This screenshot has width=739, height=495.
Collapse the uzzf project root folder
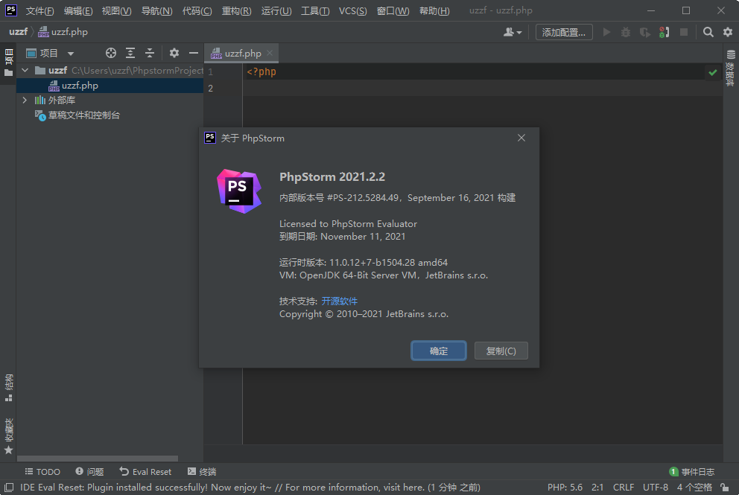25,71
